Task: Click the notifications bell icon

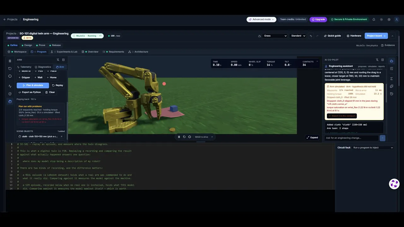Action: coord(374,19)
